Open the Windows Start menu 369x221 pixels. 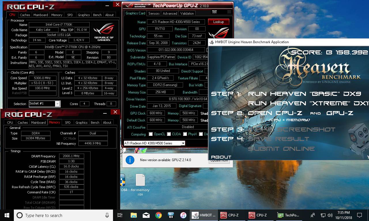(7, 215)
